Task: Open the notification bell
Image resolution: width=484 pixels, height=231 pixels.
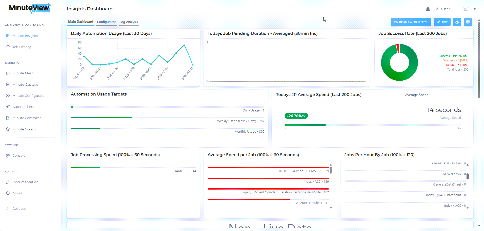Action: point(428,9)
